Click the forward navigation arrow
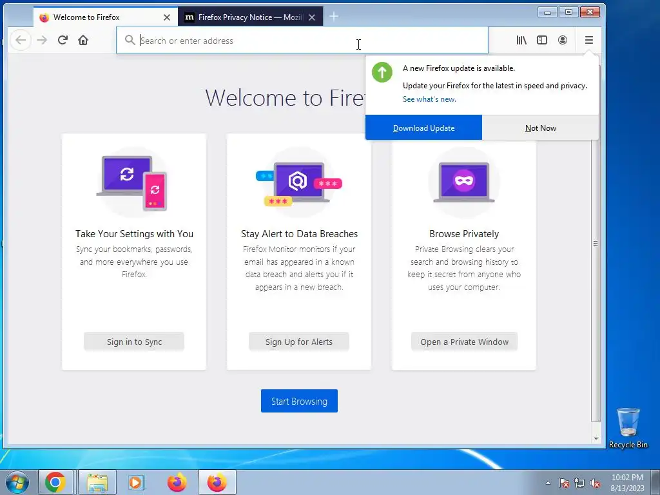 point(42,41)
